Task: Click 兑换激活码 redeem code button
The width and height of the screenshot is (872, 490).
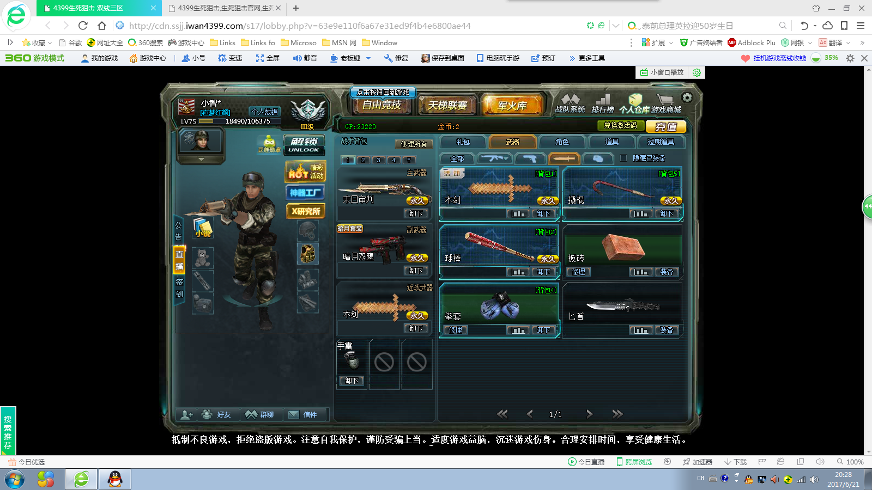Action: [x=621, y=126]
